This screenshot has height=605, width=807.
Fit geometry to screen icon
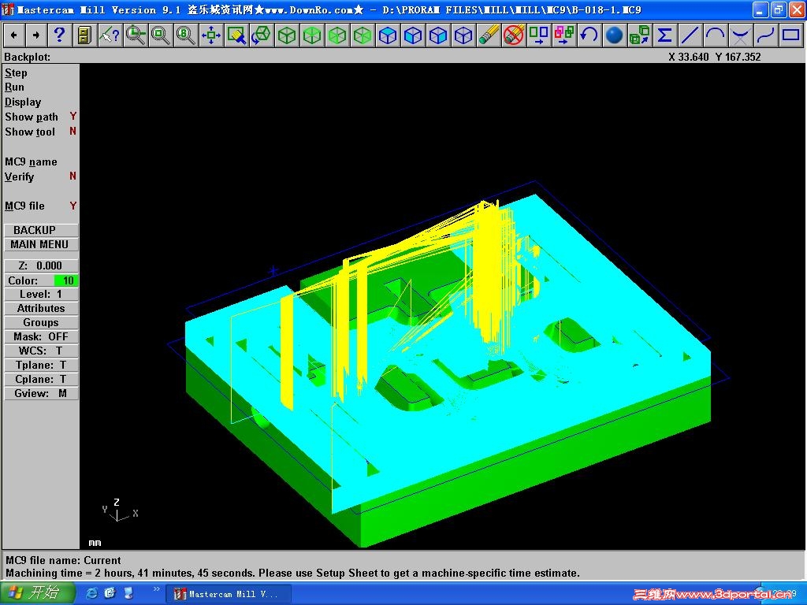tap(211, 35)
